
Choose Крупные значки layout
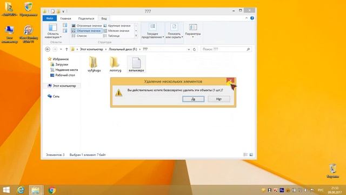coord(117,25)
